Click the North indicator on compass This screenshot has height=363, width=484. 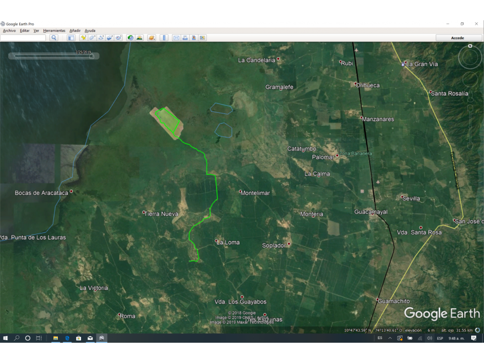[x=470, y=46]
